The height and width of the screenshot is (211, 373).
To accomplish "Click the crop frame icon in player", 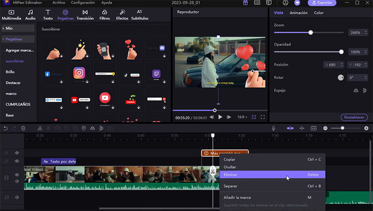I will coord(254,117).
